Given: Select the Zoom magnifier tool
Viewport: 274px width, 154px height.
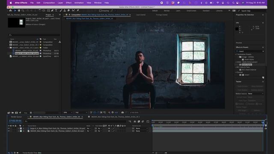Looking at the screenshot, I should [23, 11].
